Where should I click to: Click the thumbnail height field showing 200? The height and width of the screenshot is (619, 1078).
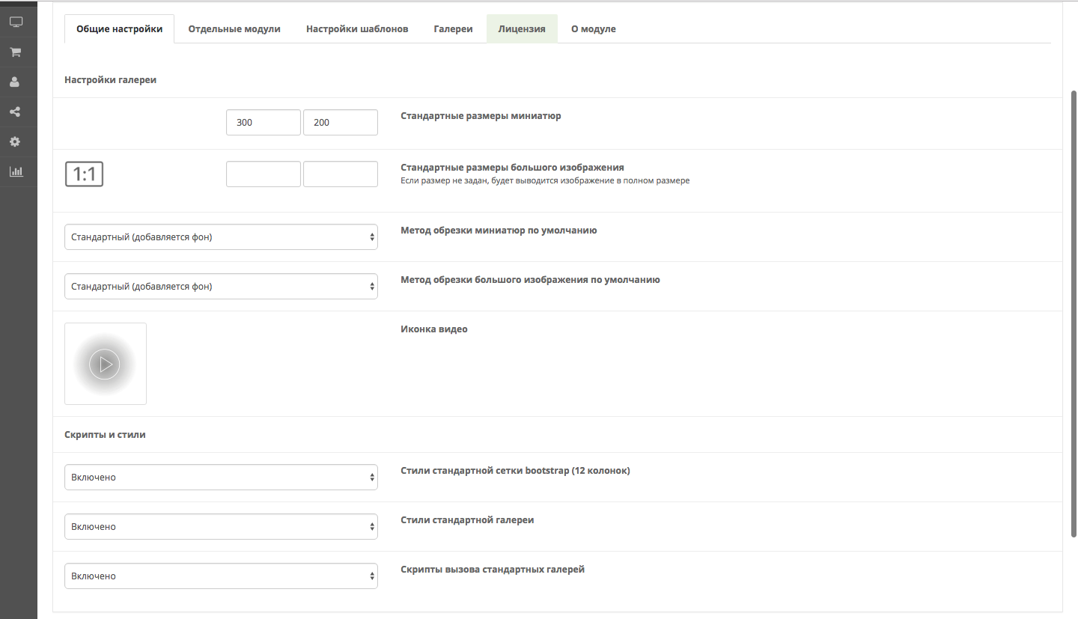point(340,123)
